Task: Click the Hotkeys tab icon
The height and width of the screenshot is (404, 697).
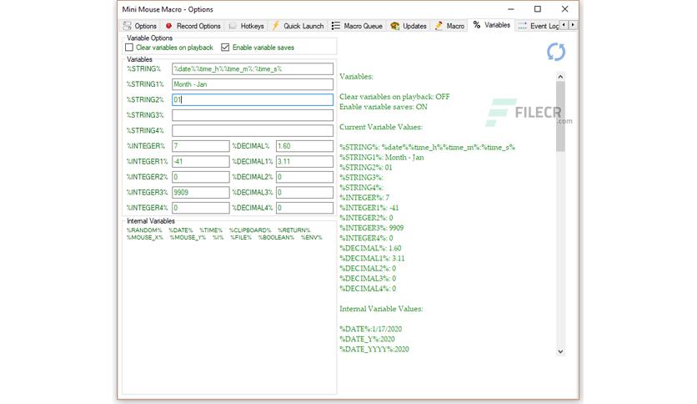Action: [233, 26]
